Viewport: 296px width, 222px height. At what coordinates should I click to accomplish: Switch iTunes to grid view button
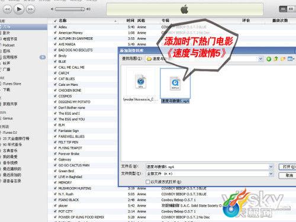pos(291,9)
